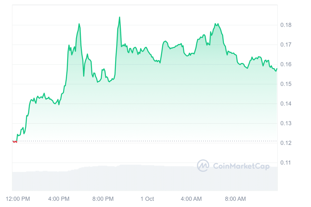Select the 0.11 price axis label

[286, 163]
